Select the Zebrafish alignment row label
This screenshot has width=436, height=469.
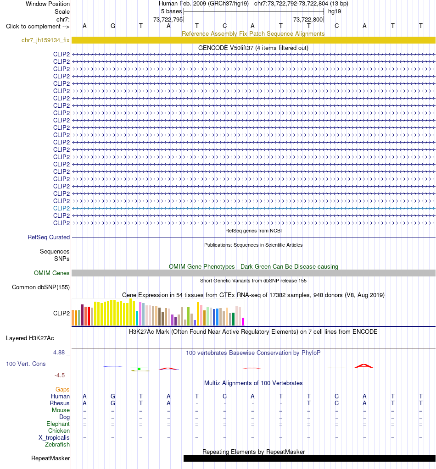[57, 445]
